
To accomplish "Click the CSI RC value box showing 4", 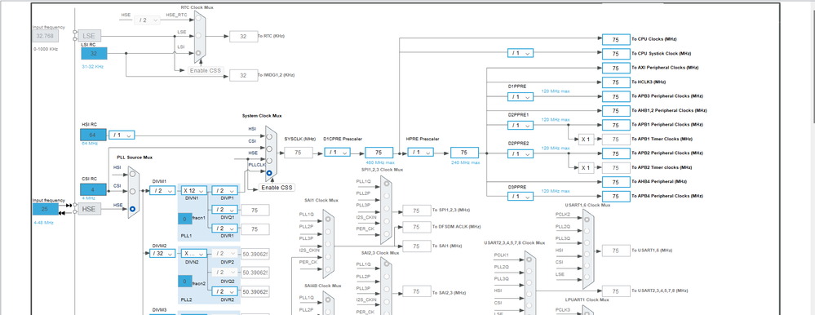I will [94, 189].
